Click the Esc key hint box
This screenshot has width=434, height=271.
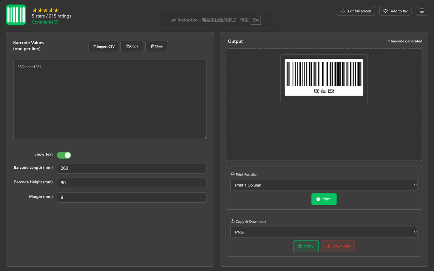tap(256, 20)
